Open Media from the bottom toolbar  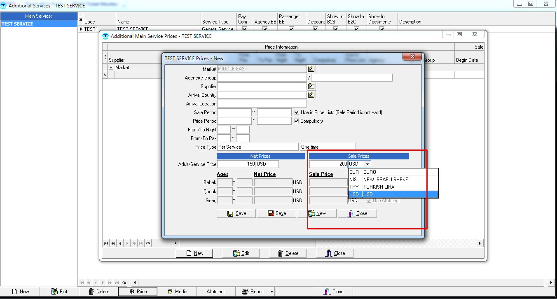point(177,292)
